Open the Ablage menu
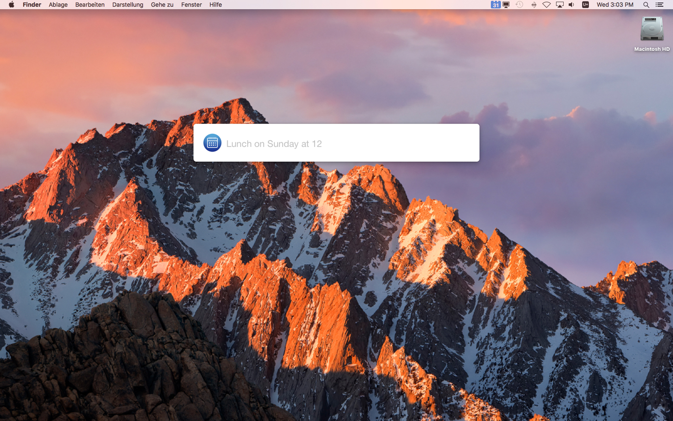Viewport: 673px width, 421px height. pos(58,5)
